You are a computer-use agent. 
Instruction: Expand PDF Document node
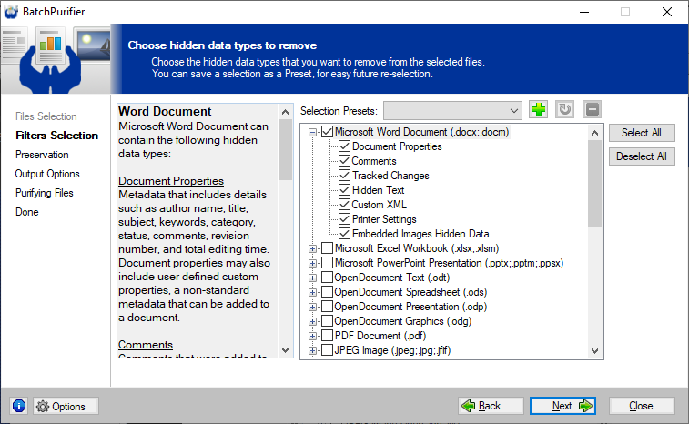tap(312, 336)
